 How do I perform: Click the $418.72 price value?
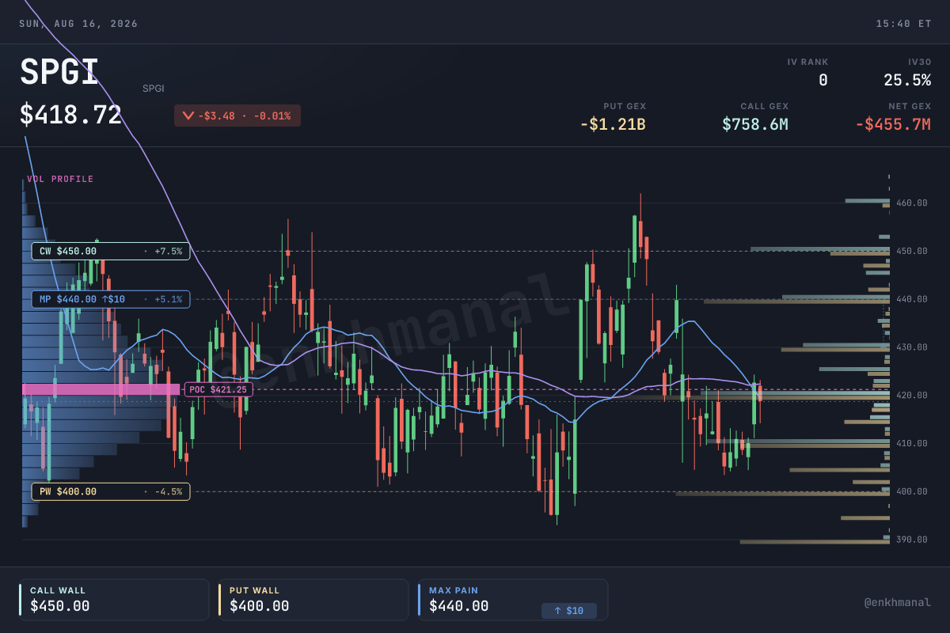coord(70,115)
